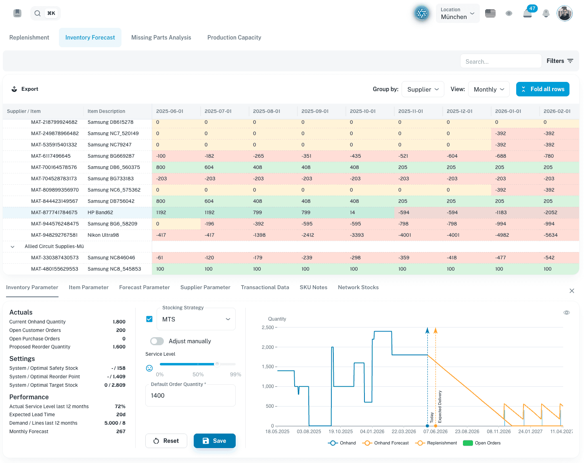Toggle Onhand legend item in chart

(x=342, y=443)
